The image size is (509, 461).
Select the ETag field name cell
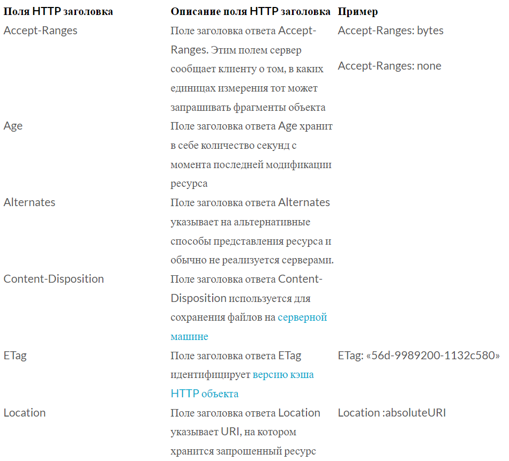click(15, 356)
